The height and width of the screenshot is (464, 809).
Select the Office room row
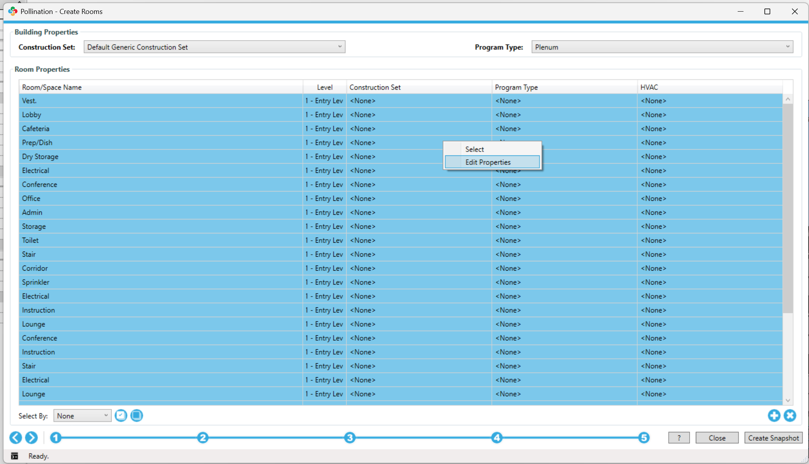point(401,198)
